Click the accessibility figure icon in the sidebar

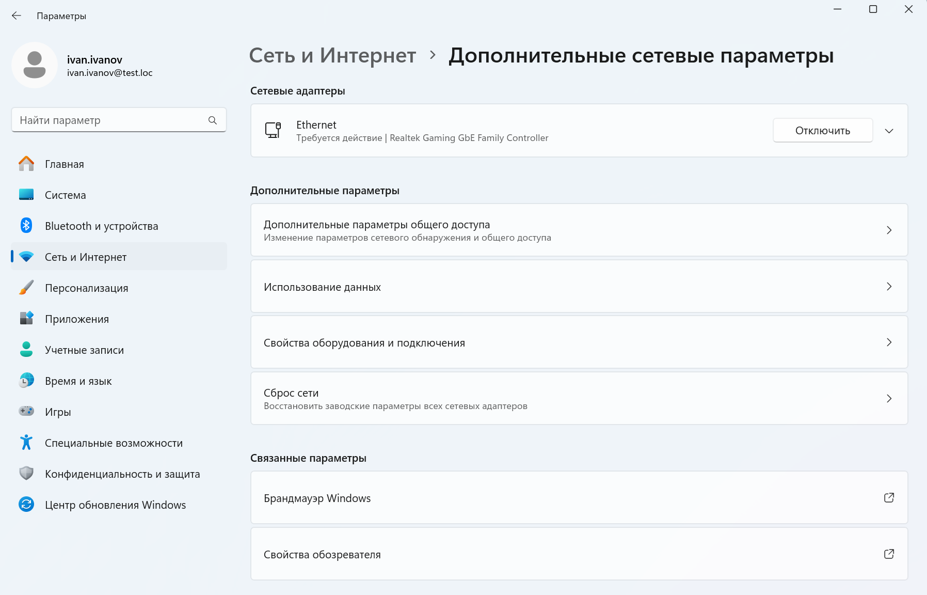point(26,443)
